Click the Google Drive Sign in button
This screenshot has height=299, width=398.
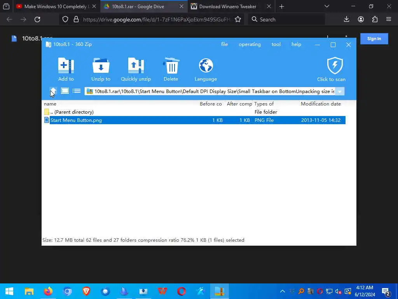pos(374,39)
